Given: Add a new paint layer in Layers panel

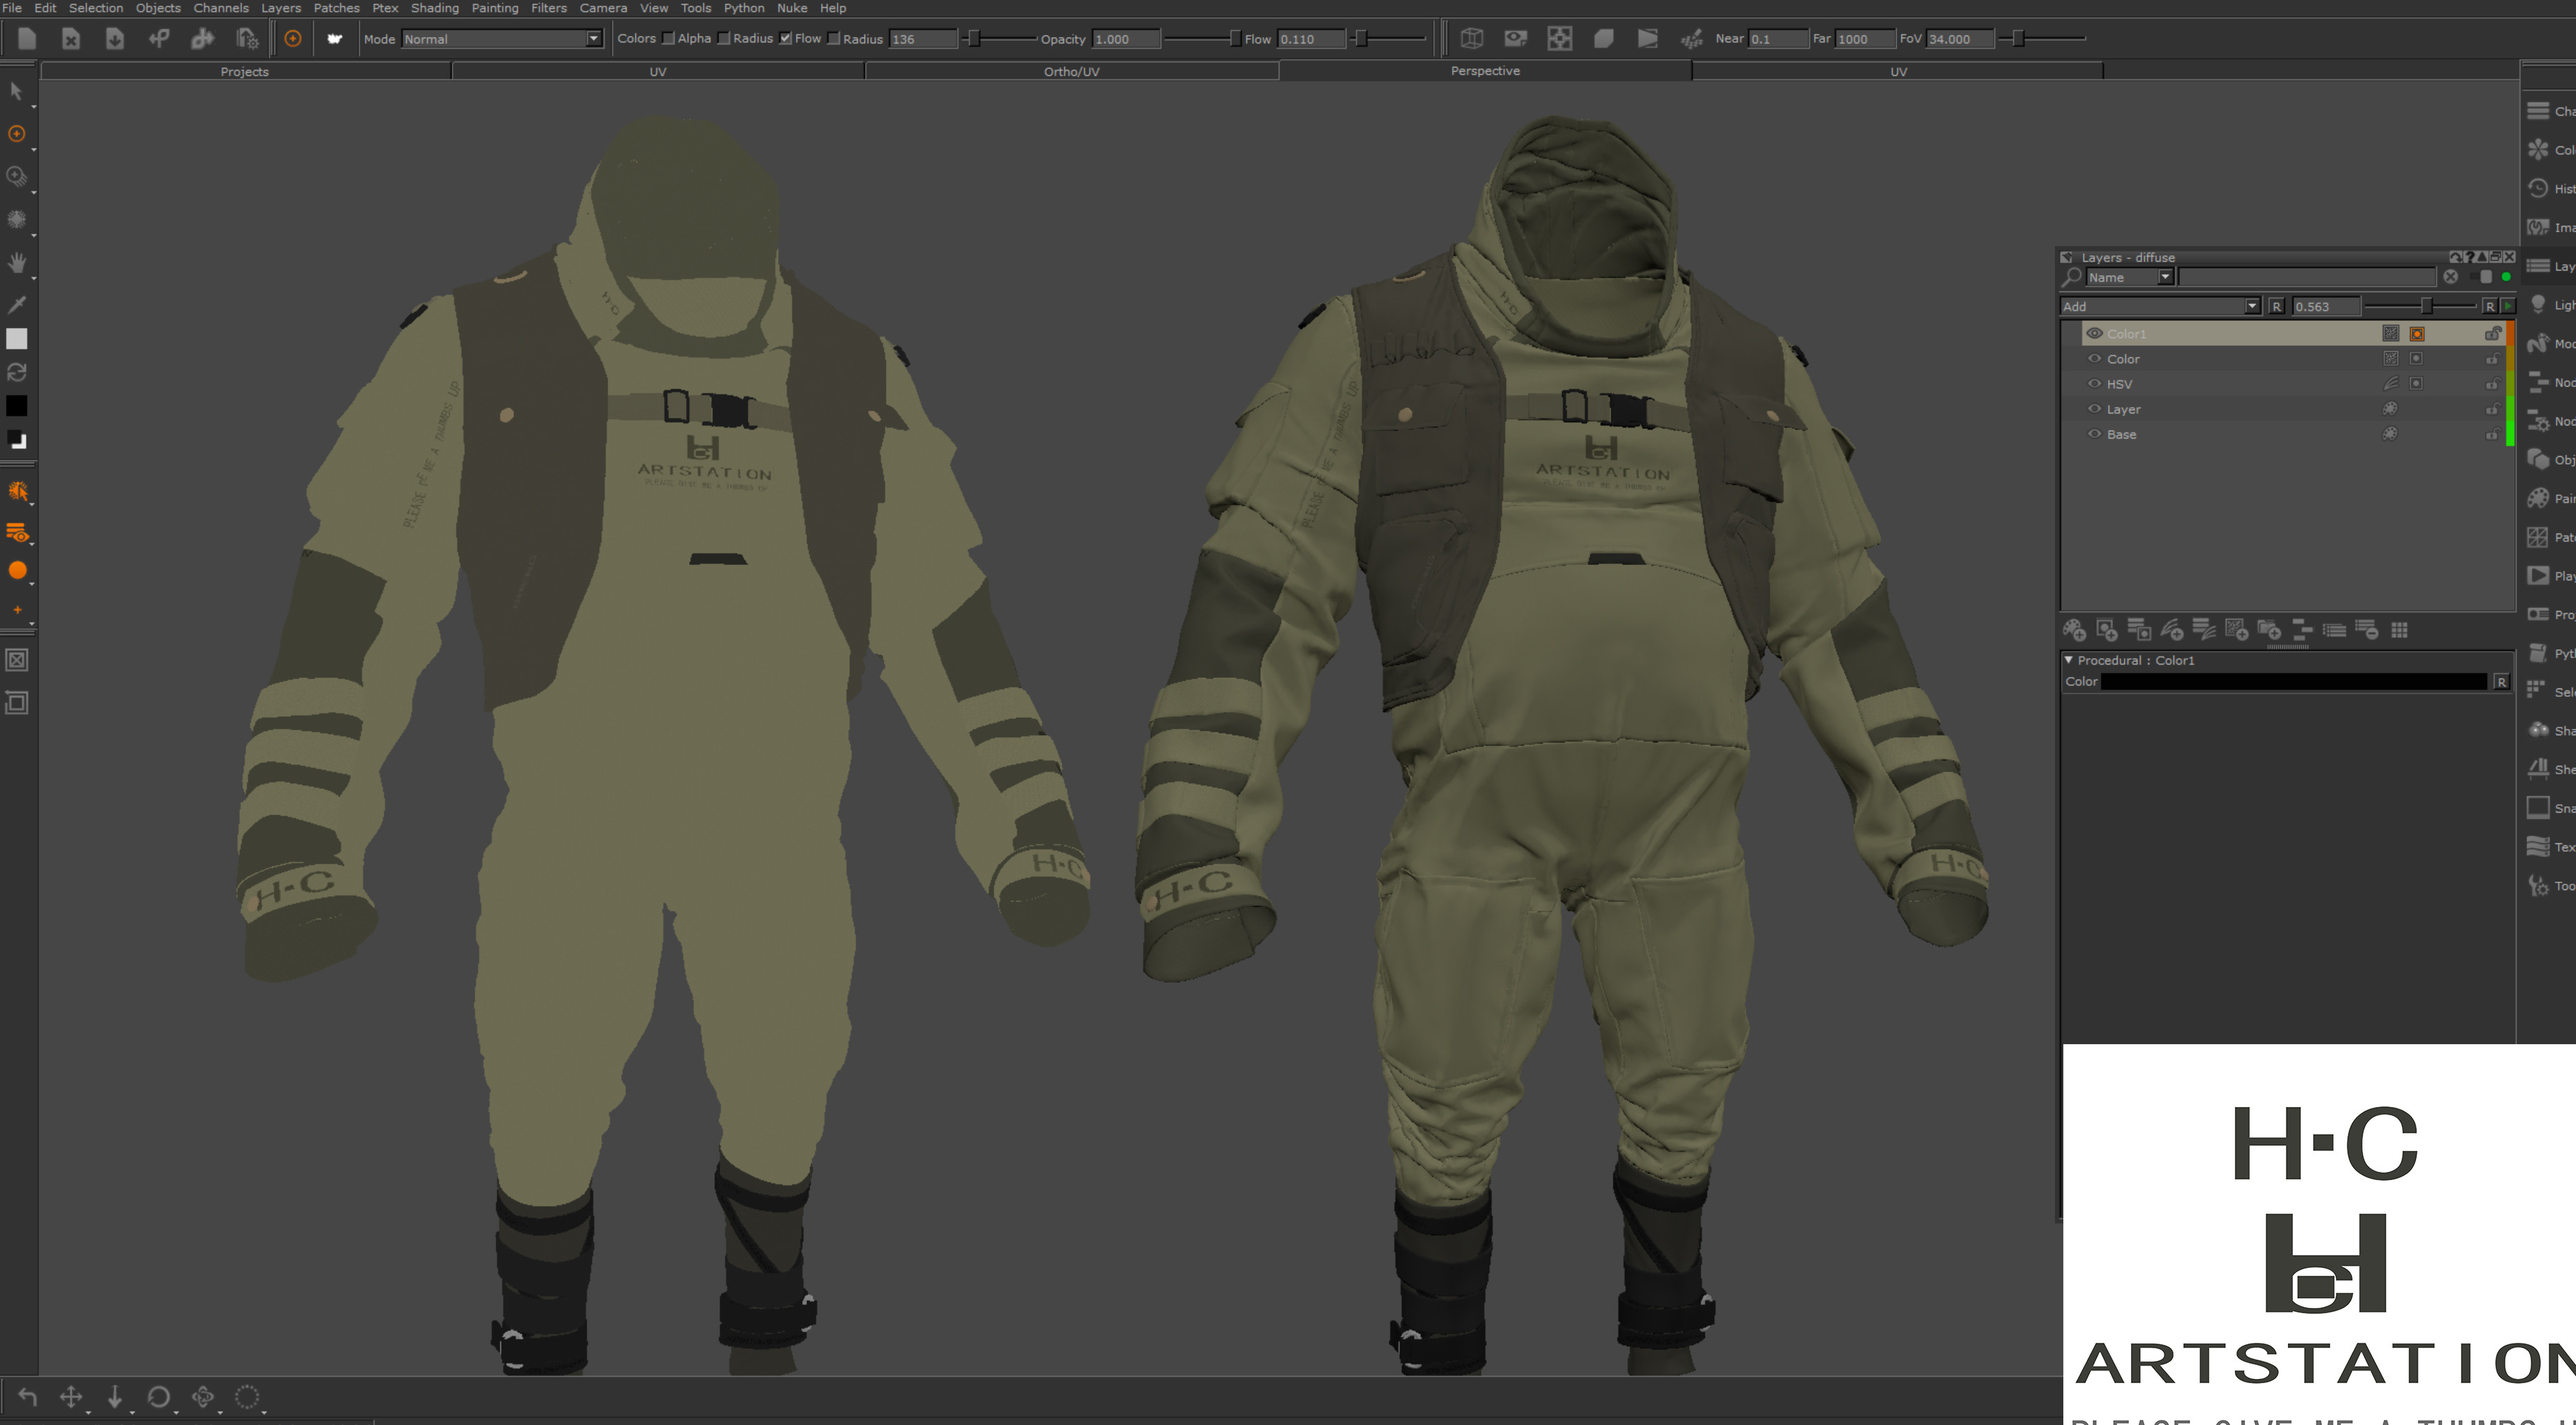Looking at the screenshot, I should (x=2074, y=630).
